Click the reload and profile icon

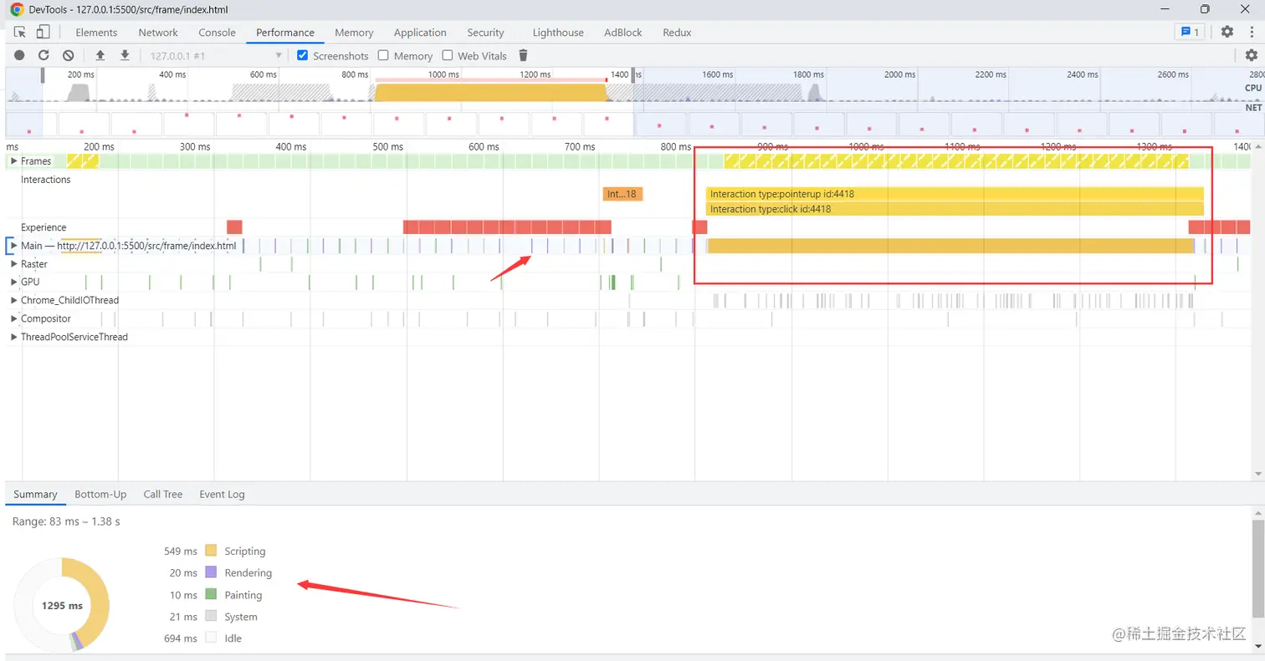click(x=44, y=55)
